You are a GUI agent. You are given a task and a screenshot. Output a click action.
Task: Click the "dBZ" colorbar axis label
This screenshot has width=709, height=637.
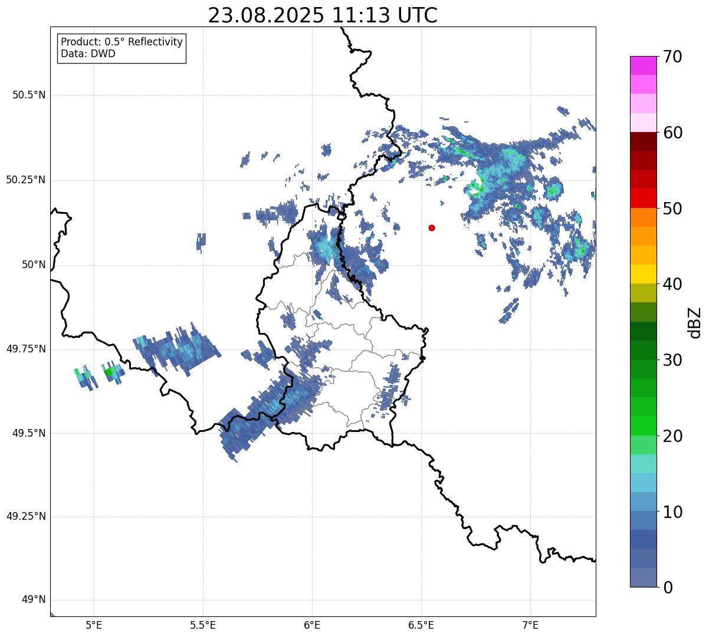(695, 322)
